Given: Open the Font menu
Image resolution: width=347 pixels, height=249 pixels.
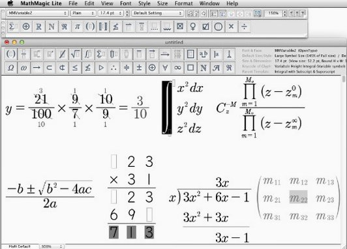Looking at the screenshot, I should [x=126, y=3].
